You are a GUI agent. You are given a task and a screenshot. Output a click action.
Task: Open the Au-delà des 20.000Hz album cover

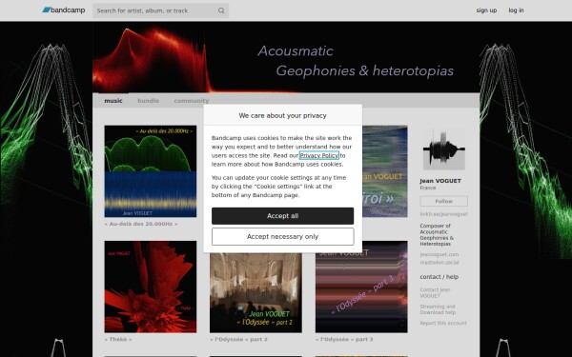pos(151,171)
